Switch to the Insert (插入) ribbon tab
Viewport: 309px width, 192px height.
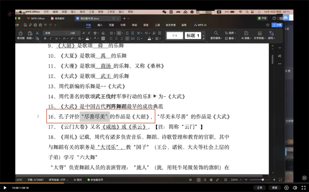pos(100,25)
